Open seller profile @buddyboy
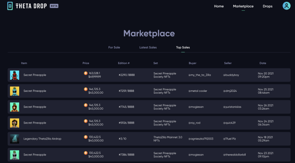 click(231, 75)
